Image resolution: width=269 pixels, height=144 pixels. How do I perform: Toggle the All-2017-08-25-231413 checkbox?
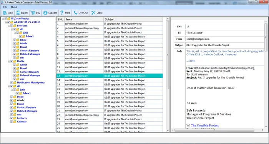(x=9, y=22)
